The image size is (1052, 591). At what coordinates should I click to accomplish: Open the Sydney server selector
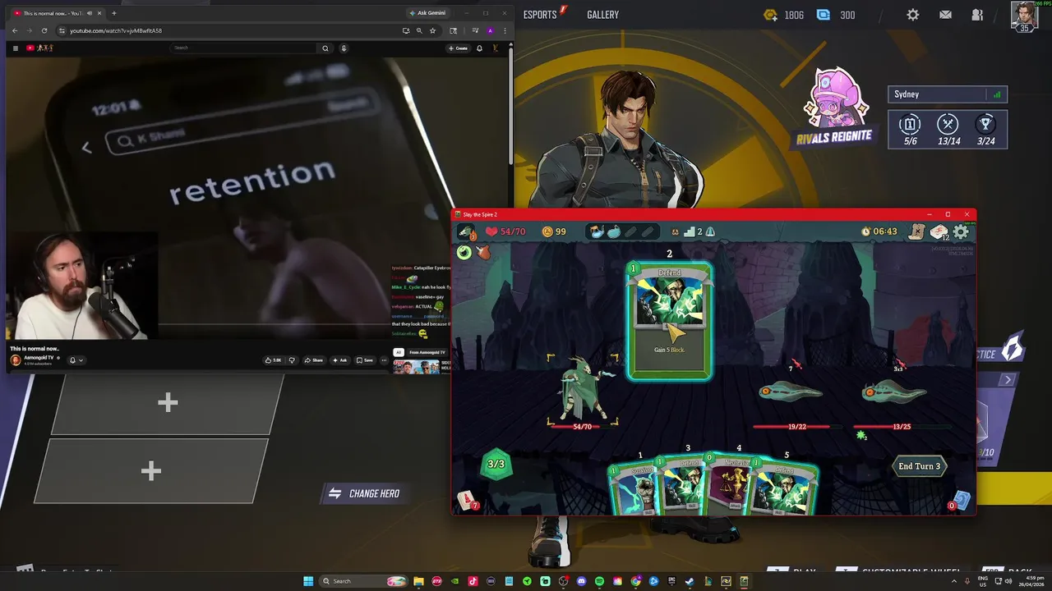click(x=948, y=94)
